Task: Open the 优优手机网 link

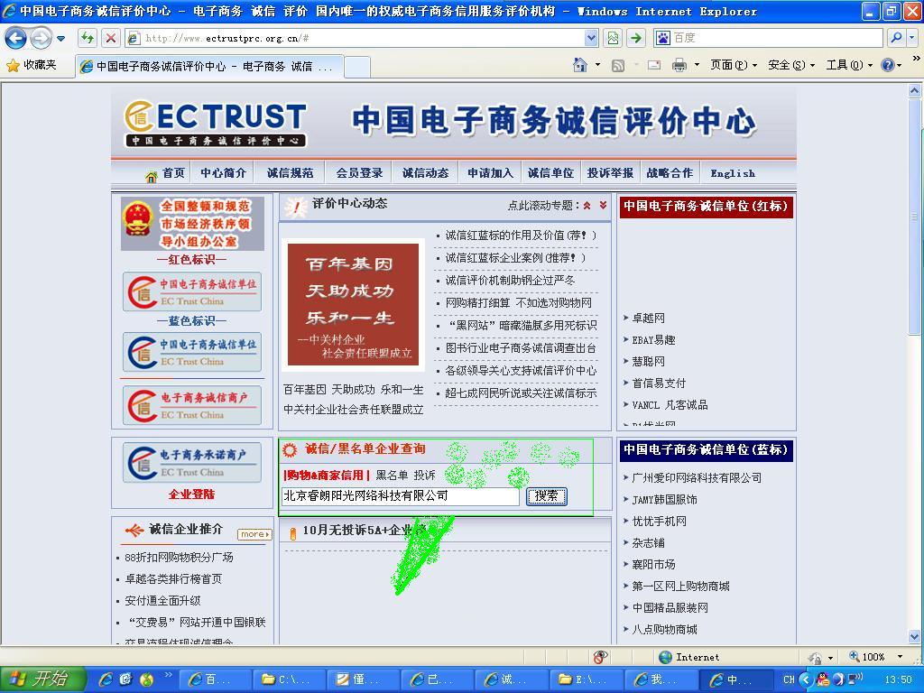Action: pyautogui.click(x=659, y=521)
